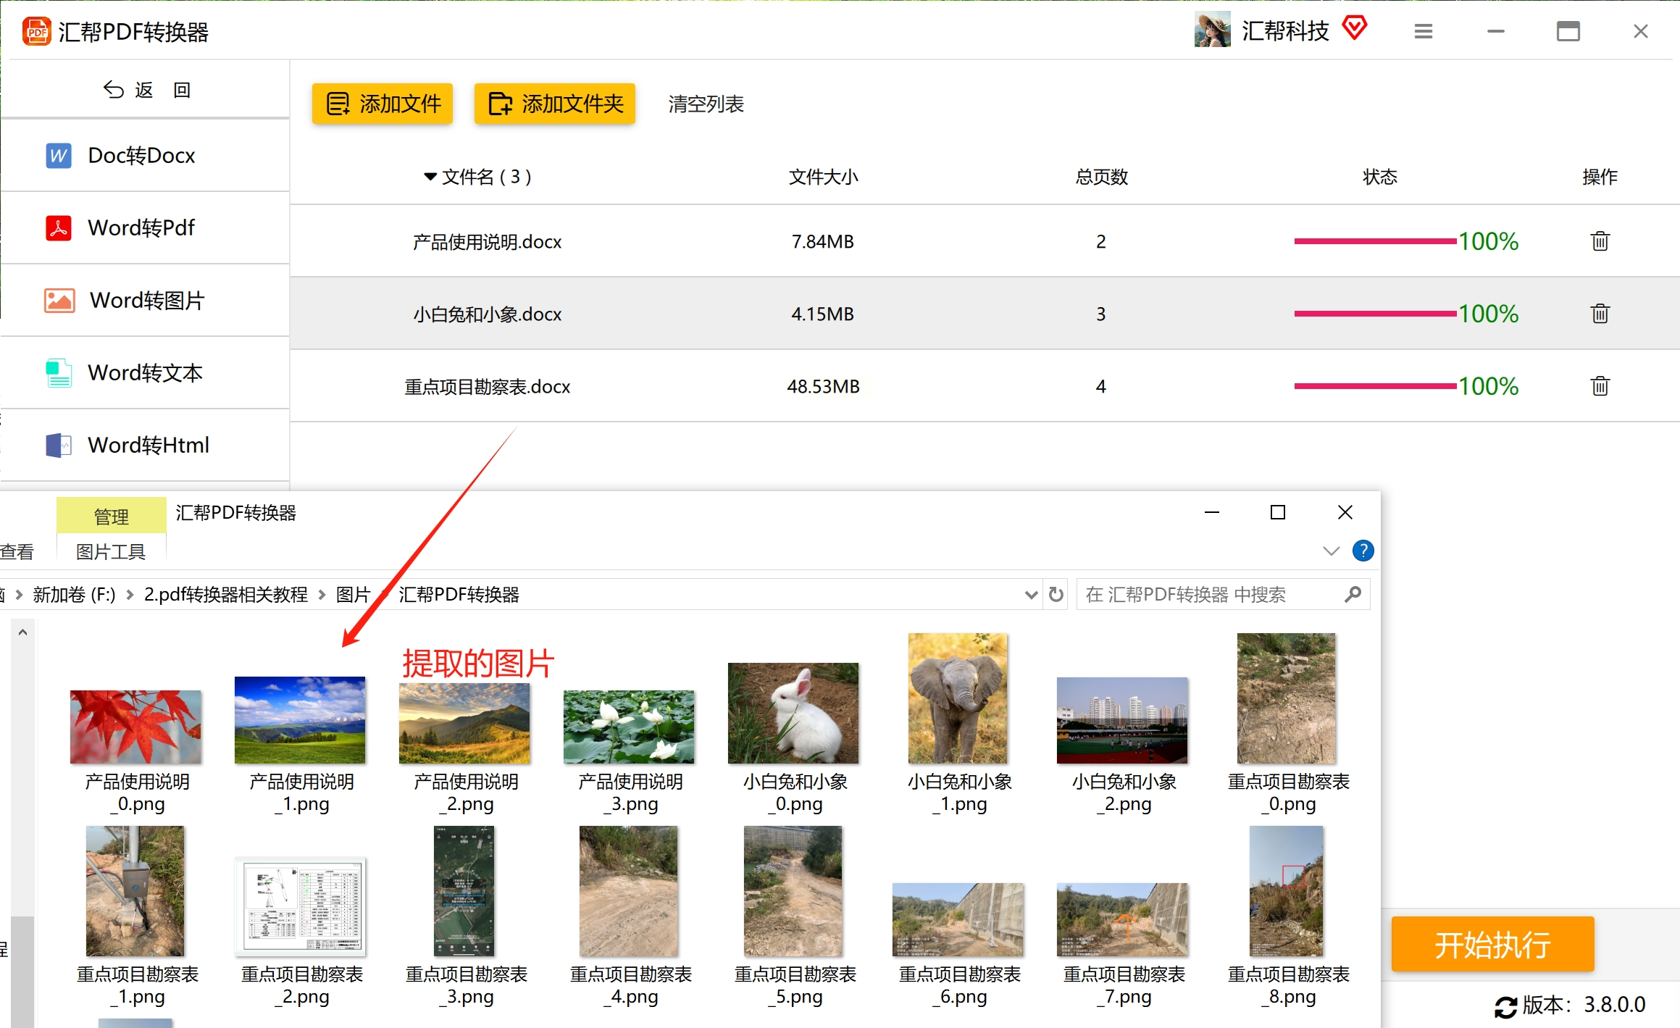This screenshot has height=1028, width=1680.
Task: Open the 图片工具 ribbon tab
Action: click(x=111, y=552)
